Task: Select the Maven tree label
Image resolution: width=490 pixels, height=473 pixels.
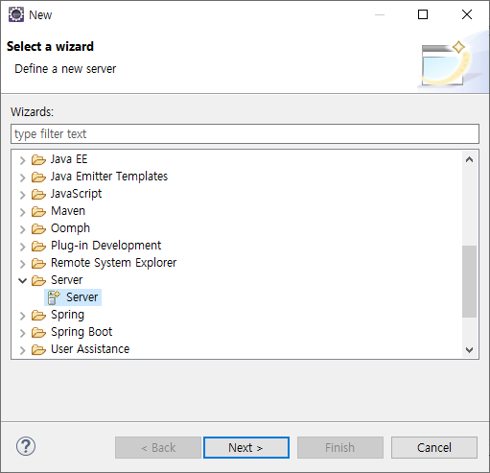Action: click(x=68, y=211)
